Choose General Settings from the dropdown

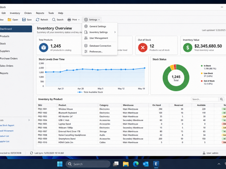point(100,26)
